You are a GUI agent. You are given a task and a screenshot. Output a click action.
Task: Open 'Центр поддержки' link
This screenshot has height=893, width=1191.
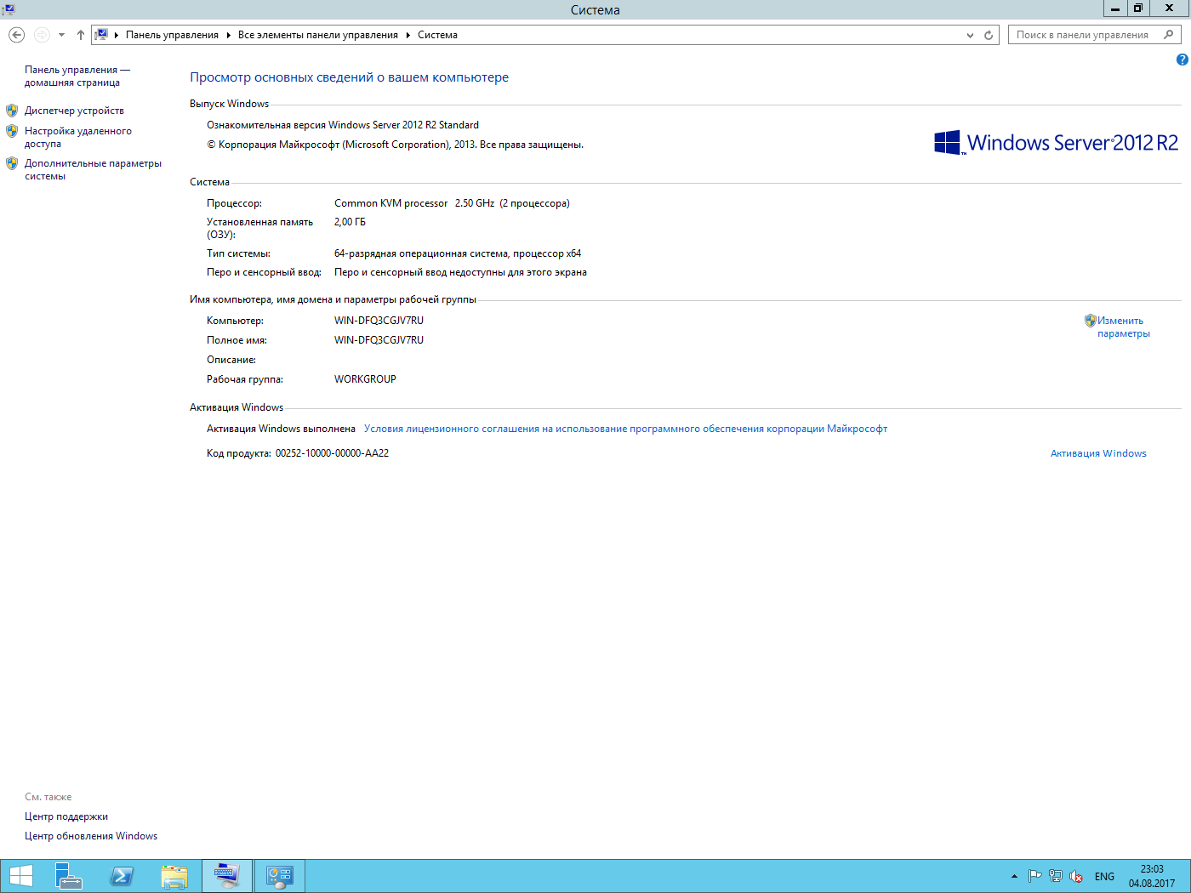tap(66, 816)
